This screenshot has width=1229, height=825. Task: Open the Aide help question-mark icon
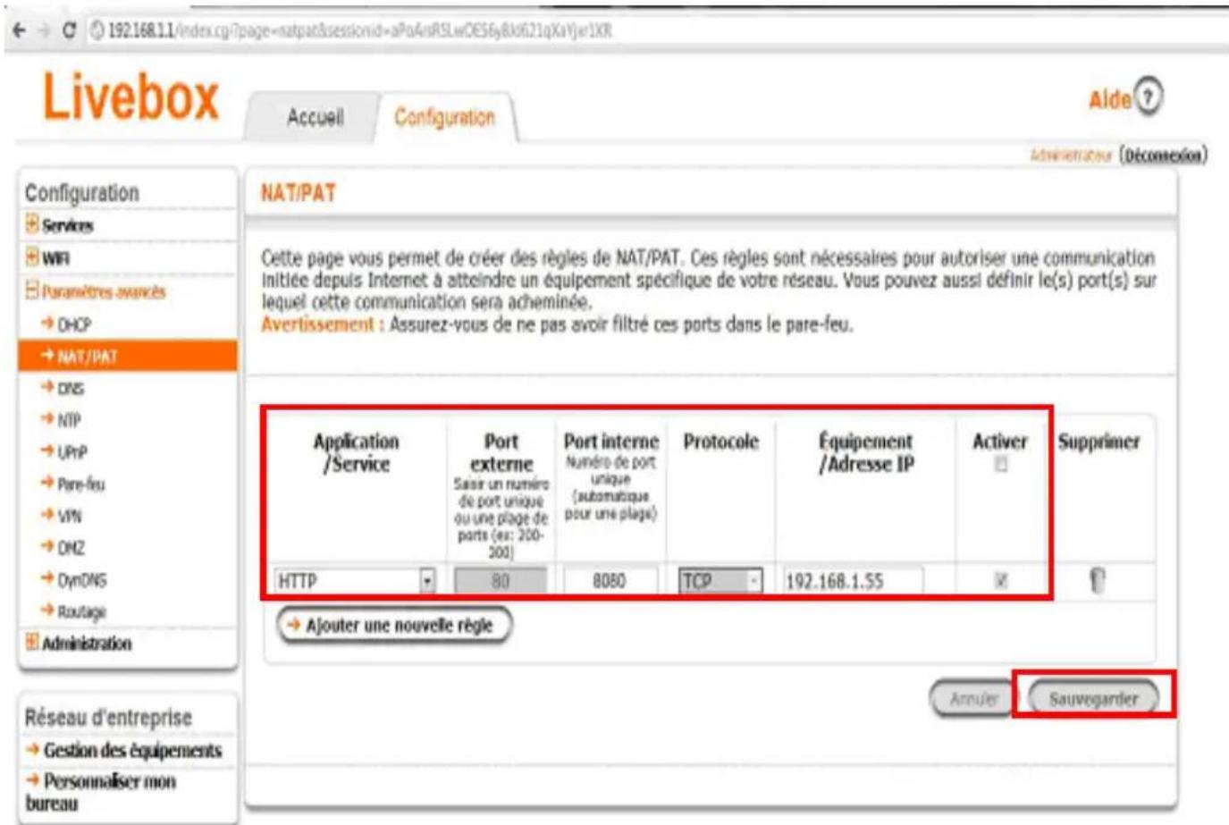click(1149, 96)
